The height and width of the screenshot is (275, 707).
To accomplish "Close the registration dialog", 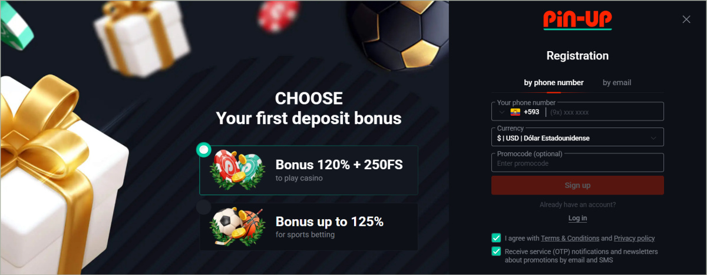I will (686, 19).
